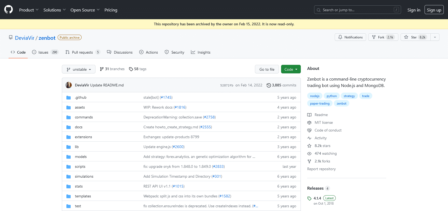Image resolution: width=448 pixels, height=211 pixels.
Task: Open the Code tab
Action: [18, 52]
